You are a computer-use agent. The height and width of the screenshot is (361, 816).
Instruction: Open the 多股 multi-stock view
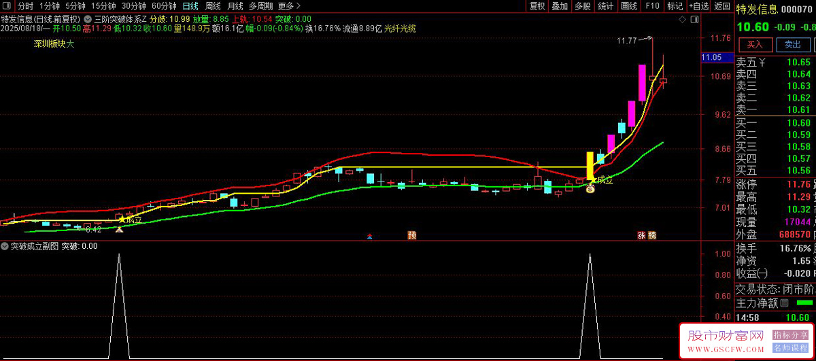click(583, 6)
